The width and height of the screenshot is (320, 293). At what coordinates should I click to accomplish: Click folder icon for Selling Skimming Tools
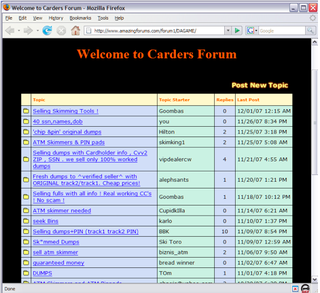pos(26,111)
